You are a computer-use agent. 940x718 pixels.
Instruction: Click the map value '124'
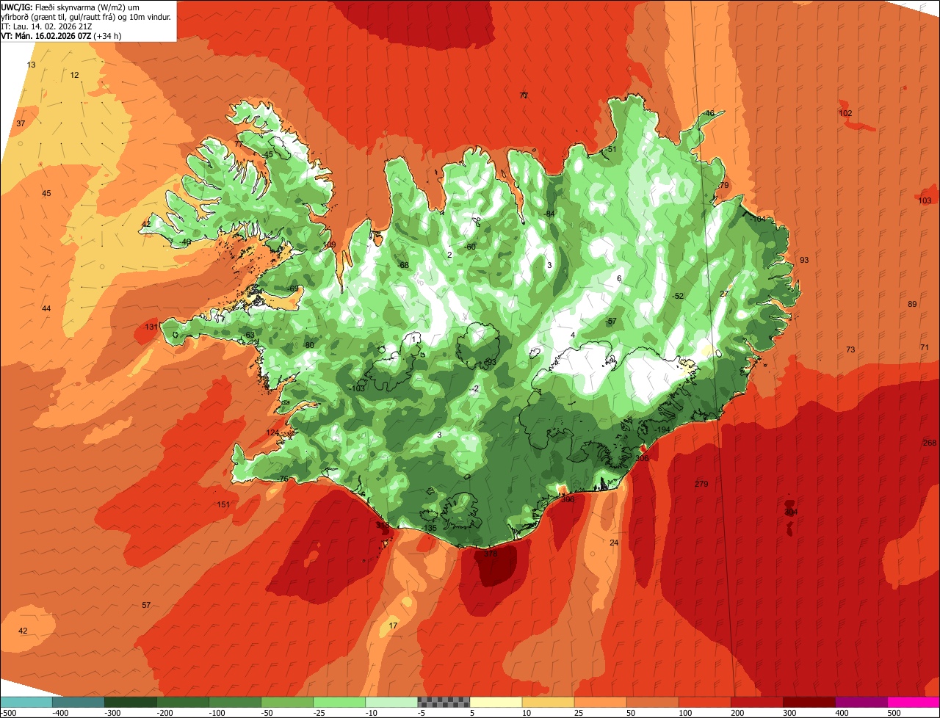pos(272,433)
